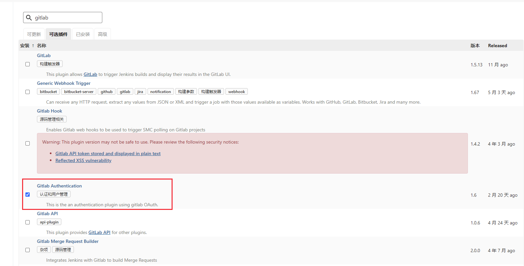Click the '2 月 20 天 ago' release date

click(x=503, y=195)
